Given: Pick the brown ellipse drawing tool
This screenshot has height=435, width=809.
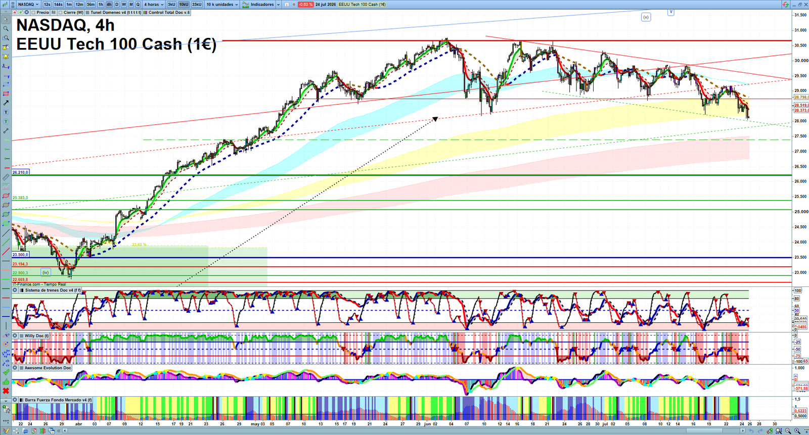Looking at the screenshot, I should (6, 205).
